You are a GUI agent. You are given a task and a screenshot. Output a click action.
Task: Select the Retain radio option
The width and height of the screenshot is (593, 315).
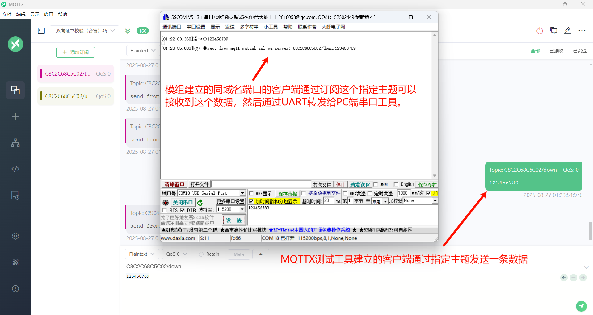(201, 254)
